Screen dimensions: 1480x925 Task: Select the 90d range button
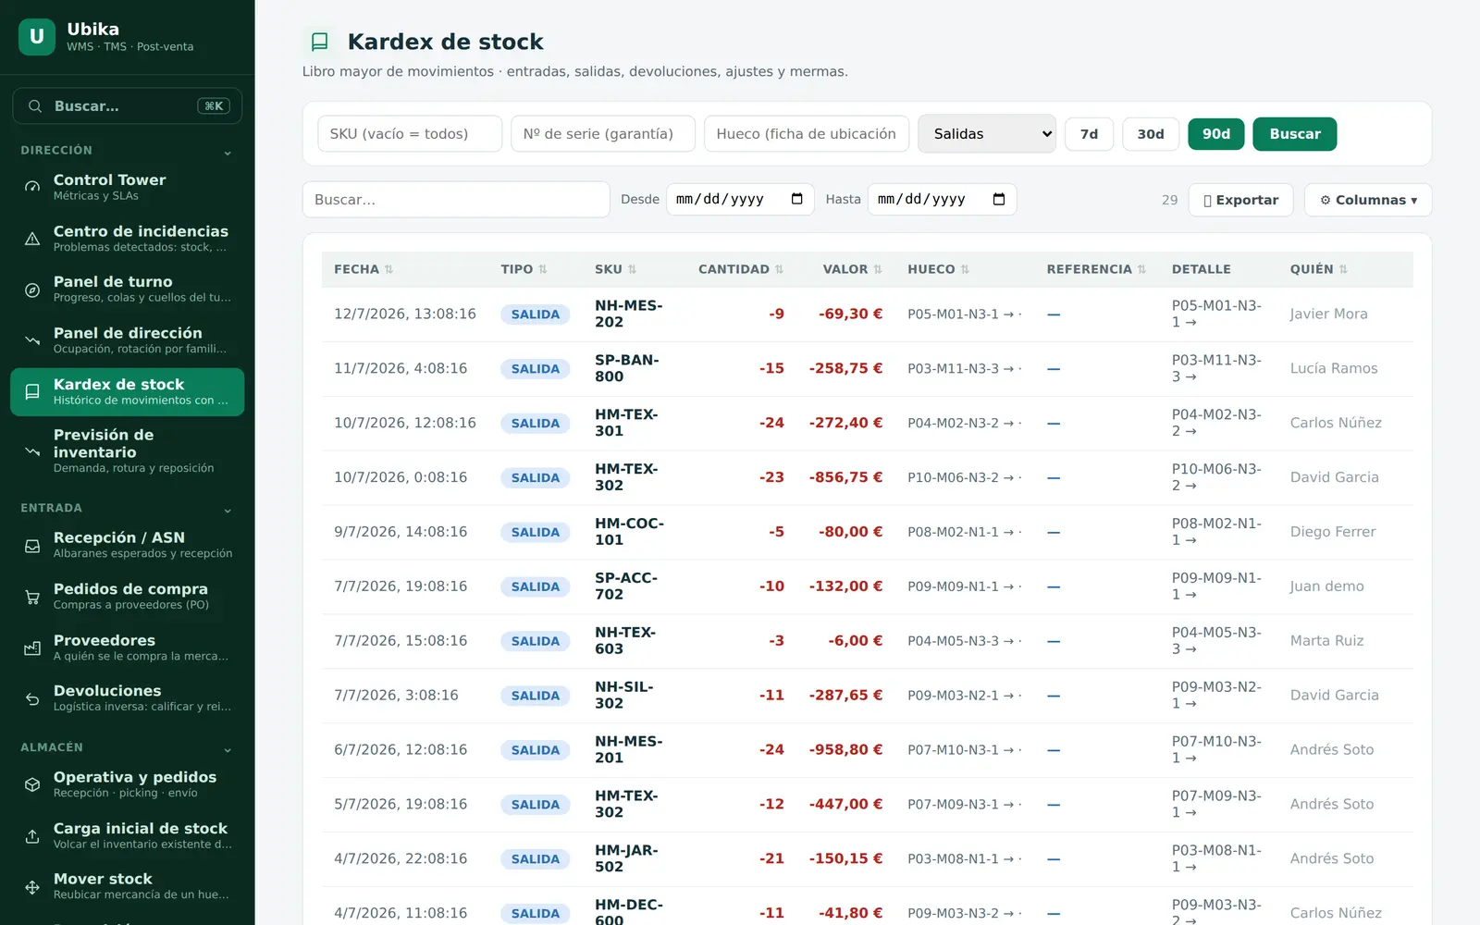(x=1216, y=134)
